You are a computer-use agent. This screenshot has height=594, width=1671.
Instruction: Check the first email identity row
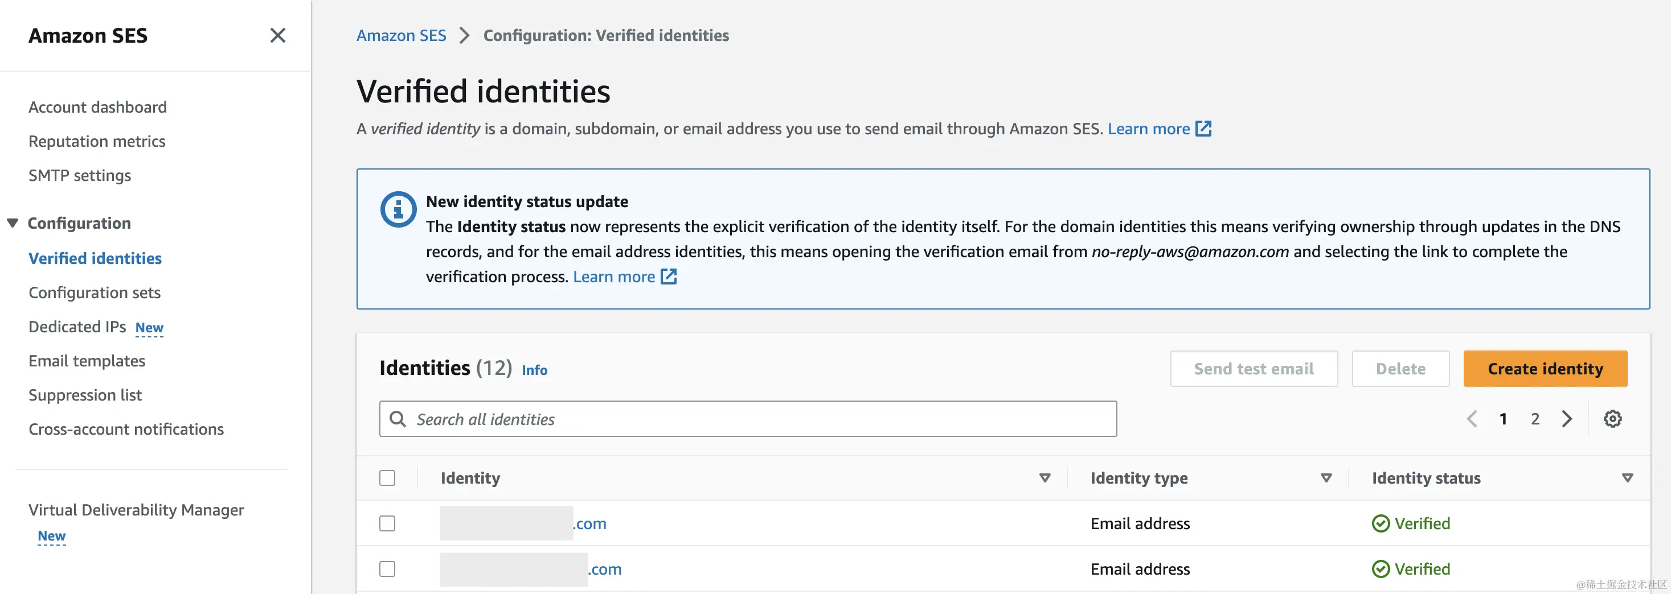(387, 523)
